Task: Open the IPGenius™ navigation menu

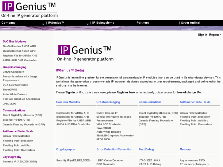Action: click(56, 23)
